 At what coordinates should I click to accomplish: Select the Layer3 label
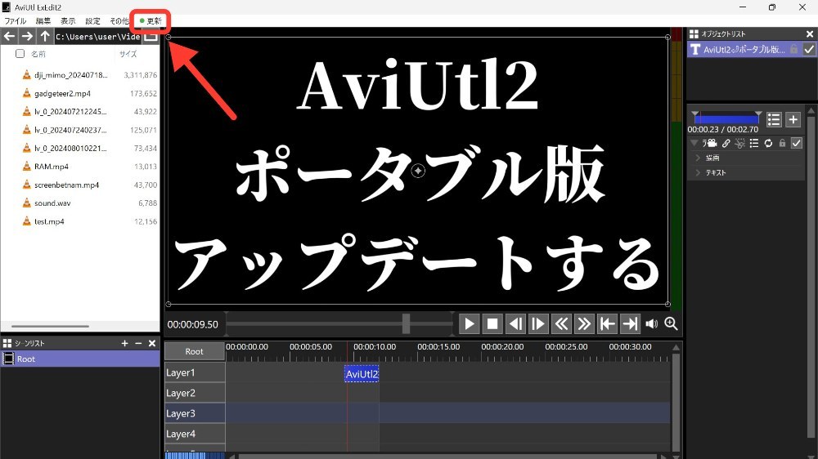pyautogui.click(x=195, y=413)
